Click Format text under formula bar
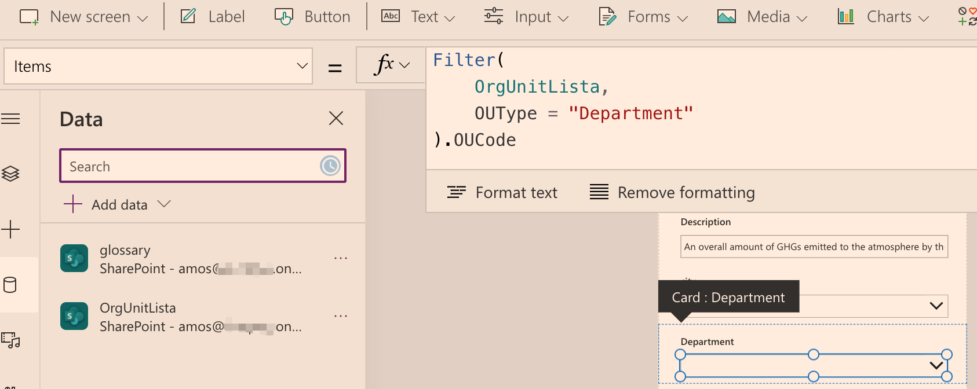 click(502, 192)
